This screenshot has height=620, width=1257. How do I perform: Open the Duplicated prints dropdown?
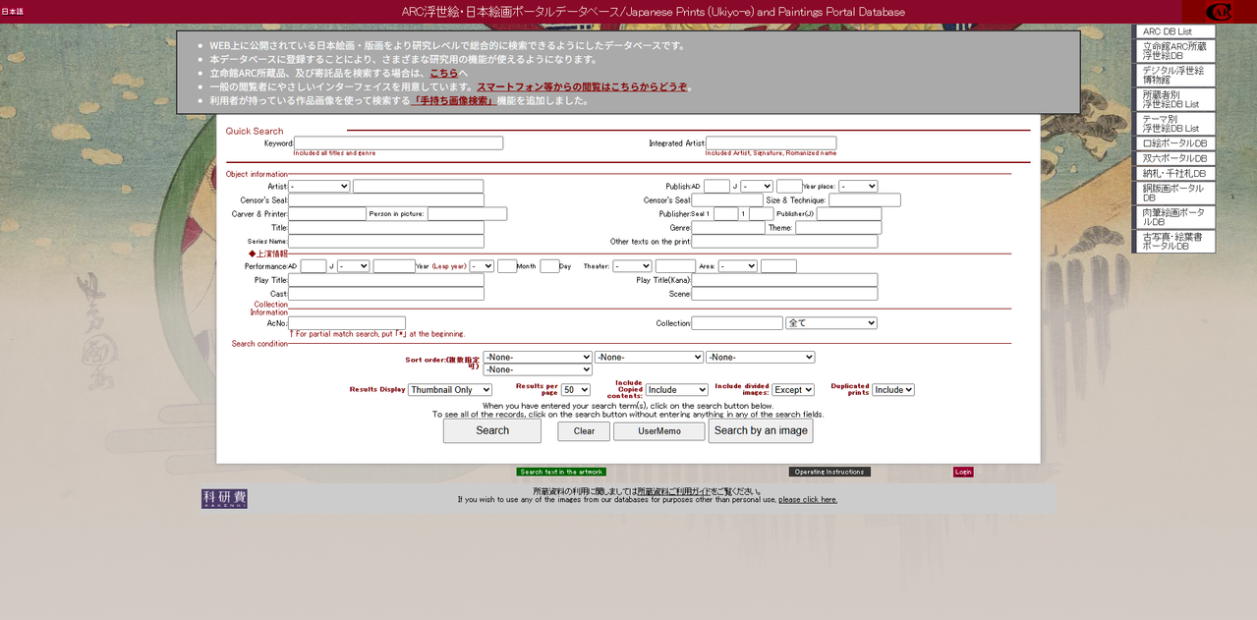(x=893, y=390)
